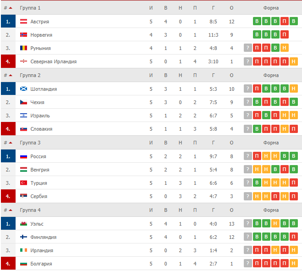Screen dimensions: 302x271
Task: Click the О points header in Группа 2
Action: coord(231,75)
